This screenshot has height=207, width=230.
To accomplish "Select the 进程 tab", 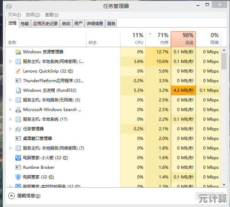I will pyautogui.click(x=12, y=23).
